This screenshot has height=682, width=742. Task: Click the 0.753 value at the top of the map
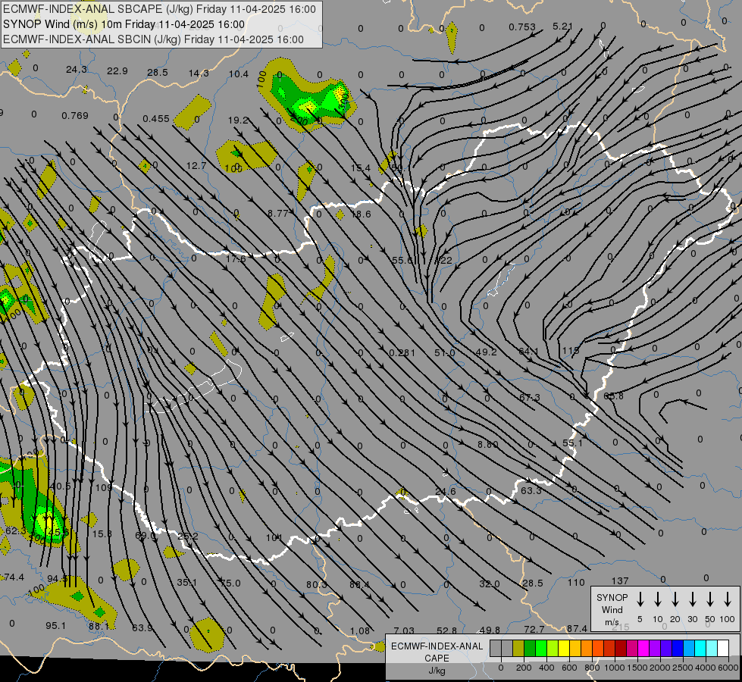(x=522, y=27)
